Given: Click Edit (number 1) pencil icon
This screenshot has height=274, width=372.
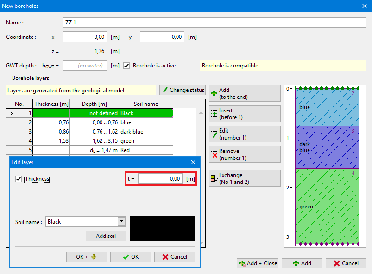Looking at the screenshot, I should click(x=214, y=134).
